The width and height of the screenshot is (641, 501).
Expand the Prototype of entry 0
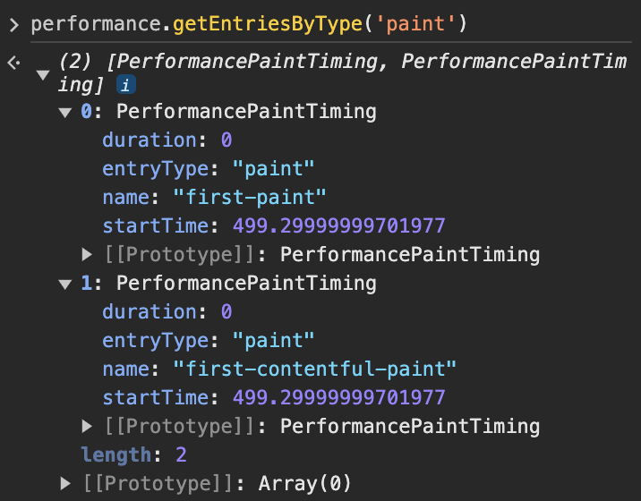(87, 255)
